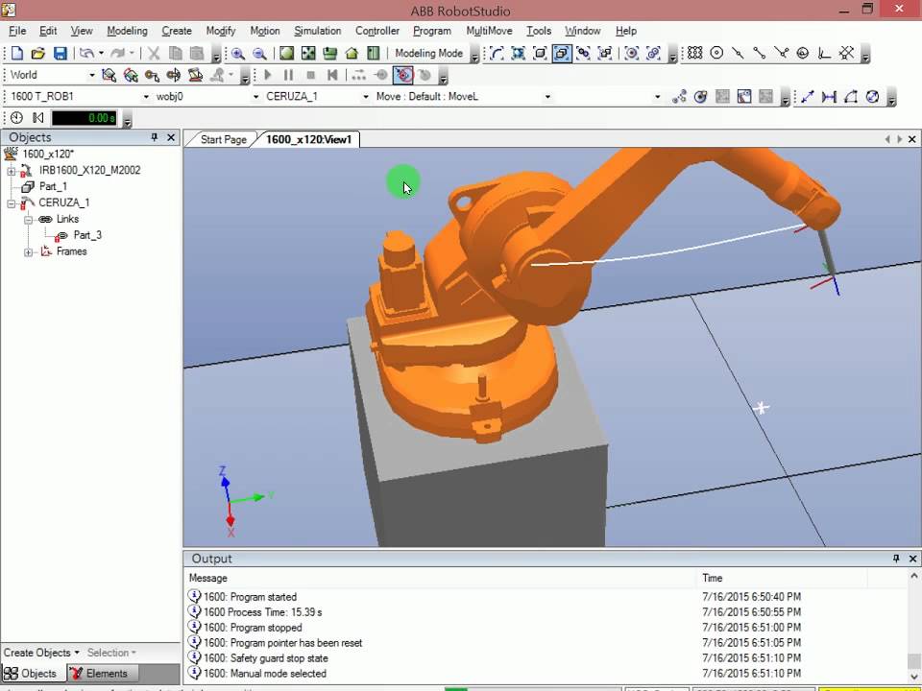Screen dimensions: 922x691
Task: Zoom out using the magnifier minus icon
Action: click(x=259, y=54)
